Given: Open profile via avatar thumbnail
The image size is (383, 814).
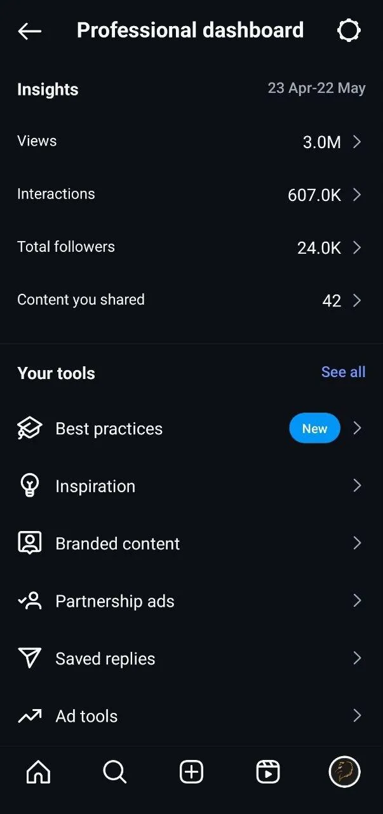Looking at the screenshot, I should pyautogui.click(x=344, y=772).
